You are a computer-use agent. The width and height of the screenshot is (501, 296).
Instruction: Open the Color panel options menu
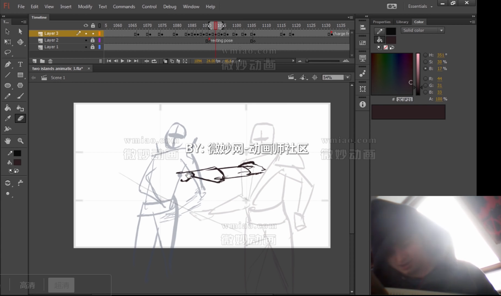(x=473, y=21)
